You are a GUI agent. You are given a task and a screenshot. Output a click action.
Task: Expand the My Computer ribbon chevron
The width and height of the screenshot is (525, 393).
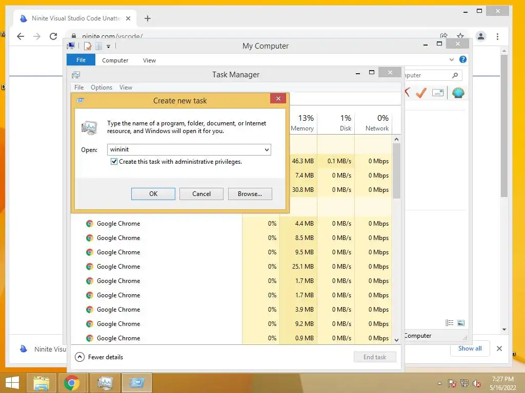pyautogui.click(x=451, y=59)
